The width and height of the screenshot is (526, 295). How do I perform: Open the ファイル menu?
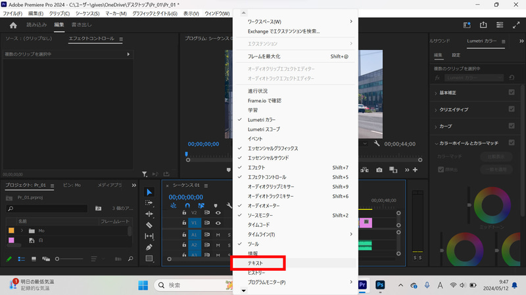point(12,13)
